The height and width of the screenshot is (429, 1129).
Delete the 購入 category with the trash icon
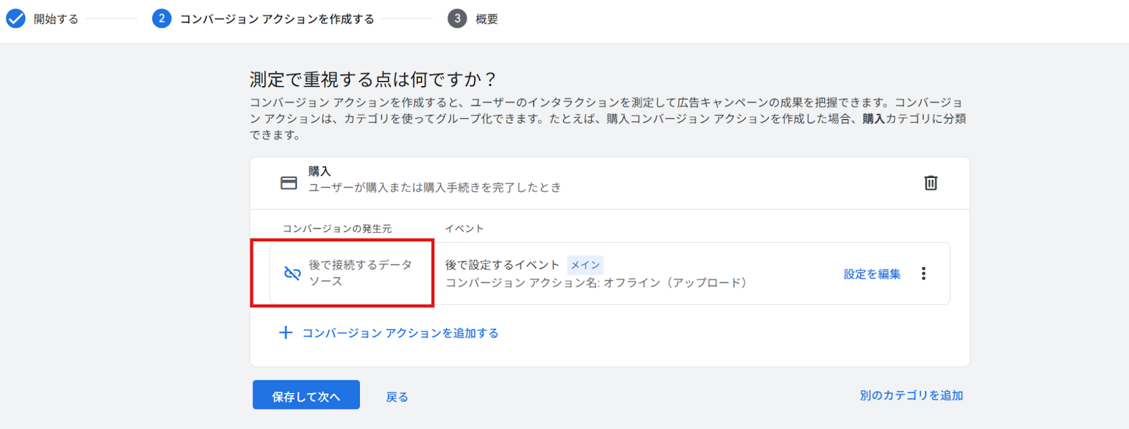[931, 183]
